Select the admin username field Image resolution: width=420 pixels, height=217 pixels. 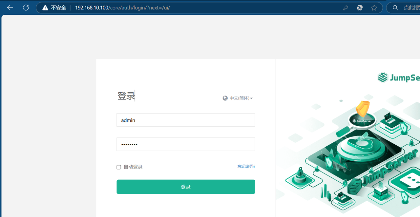pos(186,120)
